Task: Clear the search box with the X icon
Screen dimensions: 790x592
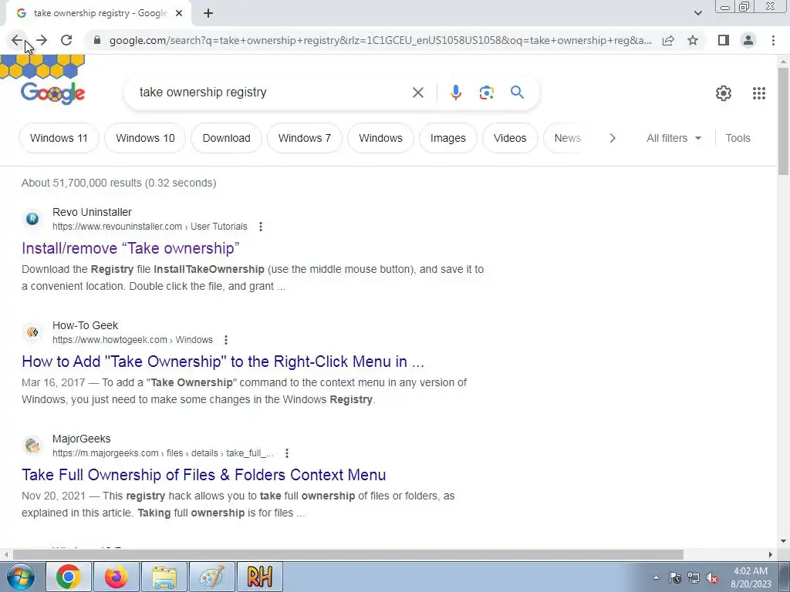Action: coord(417,92)
